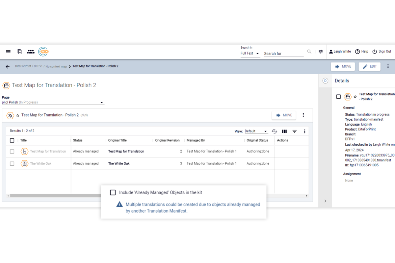This screenshot has width=395, height=263.
Task: Open header bar three-dot more menu
Action: click(x=388, y=66)
